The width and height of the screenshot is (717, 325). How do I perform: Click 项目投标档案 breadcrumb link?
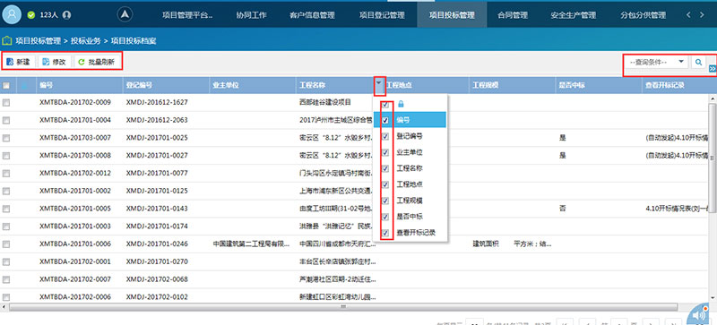point(134,40)
